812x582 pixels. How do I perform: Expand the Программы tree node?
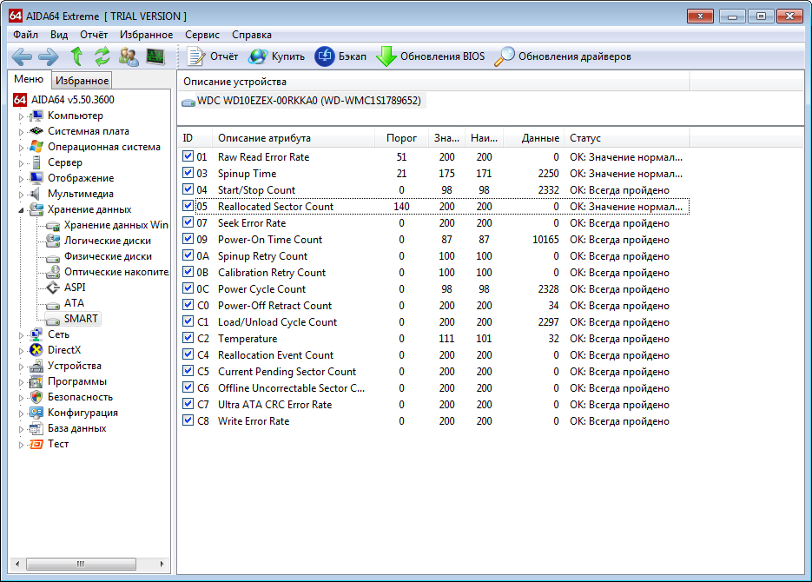pyautogui.click(x=21, y=382)
